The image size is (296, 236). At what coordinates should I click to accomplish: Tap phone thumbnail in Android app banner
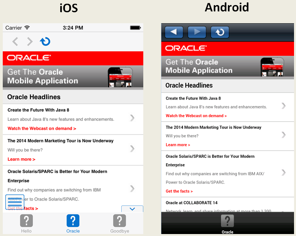(272, 67)
